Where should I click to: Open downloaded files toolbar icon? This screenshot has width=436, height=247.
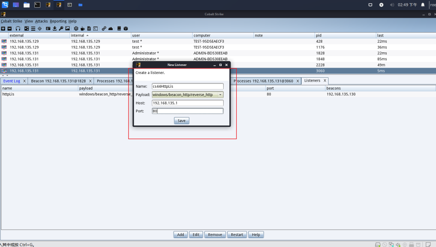point(55,29)
